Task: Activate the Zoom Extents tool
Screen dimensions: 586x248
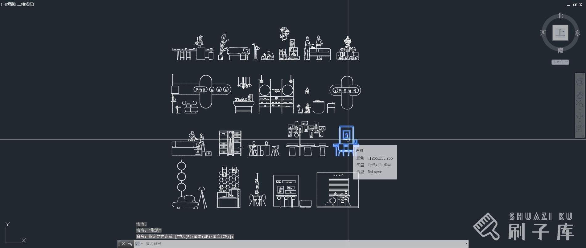Action: 580,104
